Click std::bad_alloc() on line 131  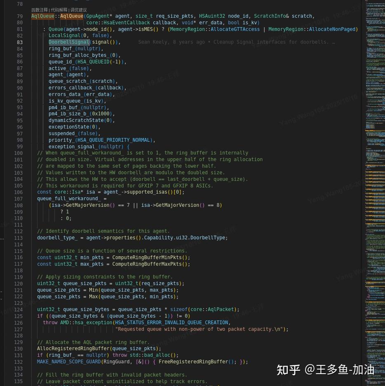[x=153, y=355]
